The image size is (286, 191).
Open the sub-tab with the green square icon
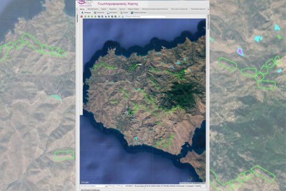tap(139, 13)
